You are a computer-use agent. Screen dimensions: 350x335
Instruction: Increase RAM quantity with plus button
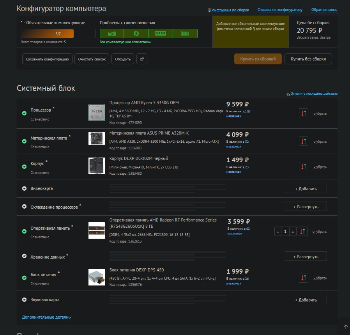pyautogui.click(x=293, y=232)
